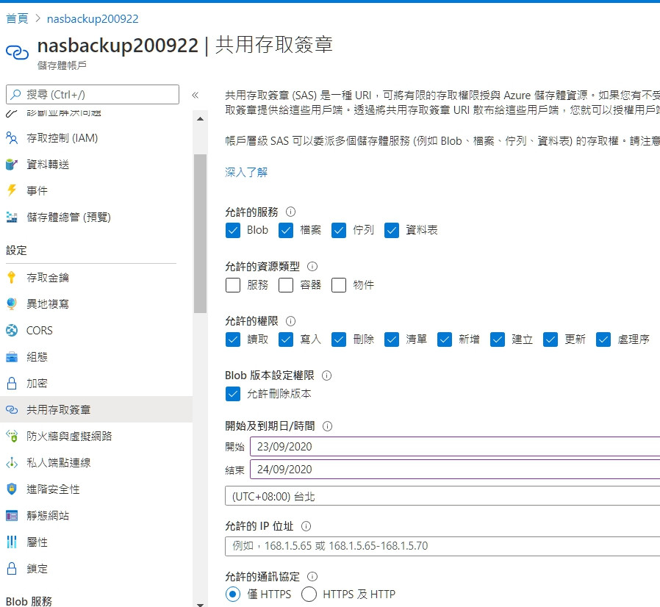This screenshot has height=607, width=660.
Task: Click the 資料轉送 icon
Action: click(12, 165)
